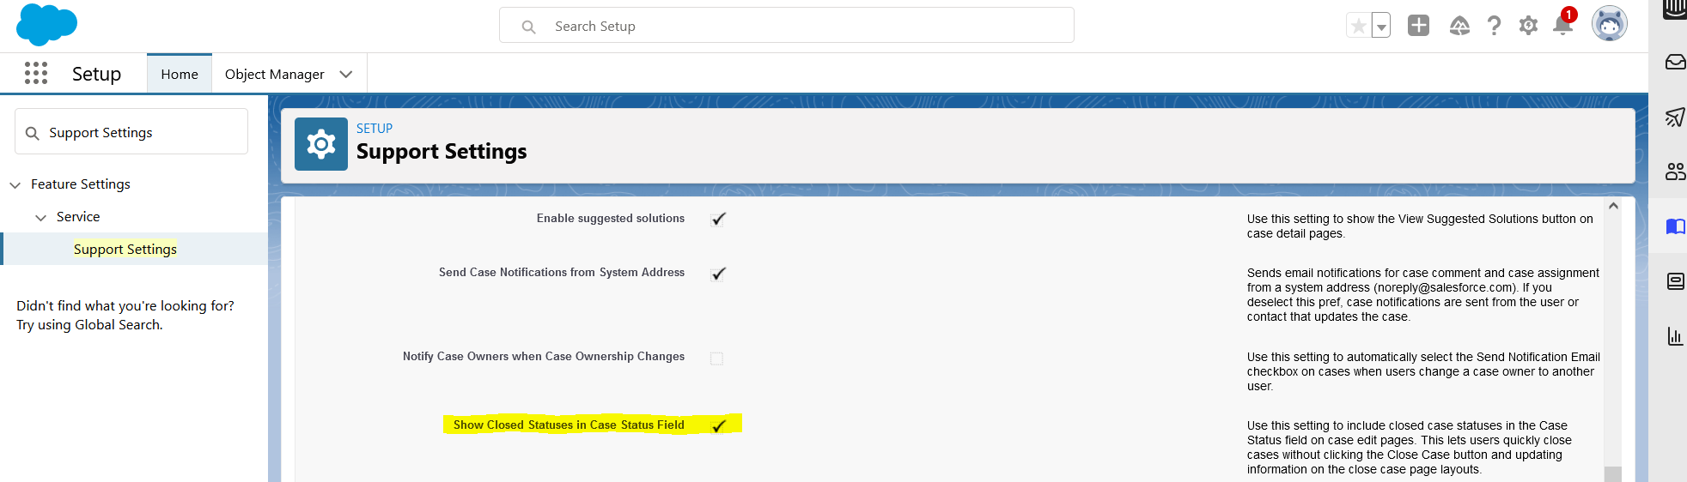Click the Global Actions plus icon
The height and width of the screenshot is (482, 1687).
click(x=1418, y=26)
